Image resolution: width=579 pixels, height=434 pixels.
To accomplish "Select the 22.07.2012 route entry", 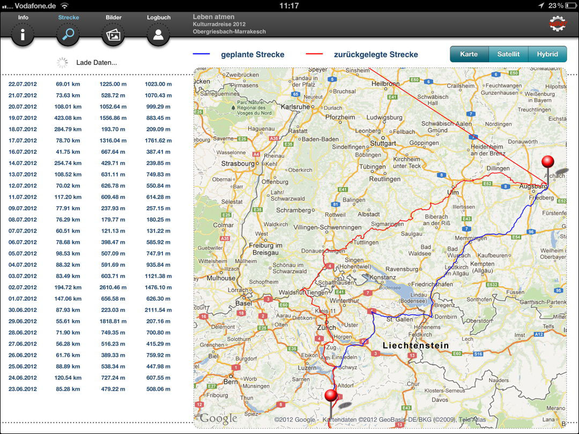I will tap(90, 84).
